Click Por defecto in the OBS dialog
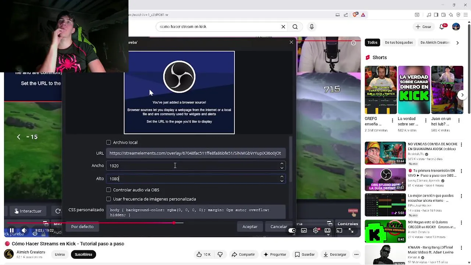The height and width of the screenshot is (265, 471). point(82,227)
